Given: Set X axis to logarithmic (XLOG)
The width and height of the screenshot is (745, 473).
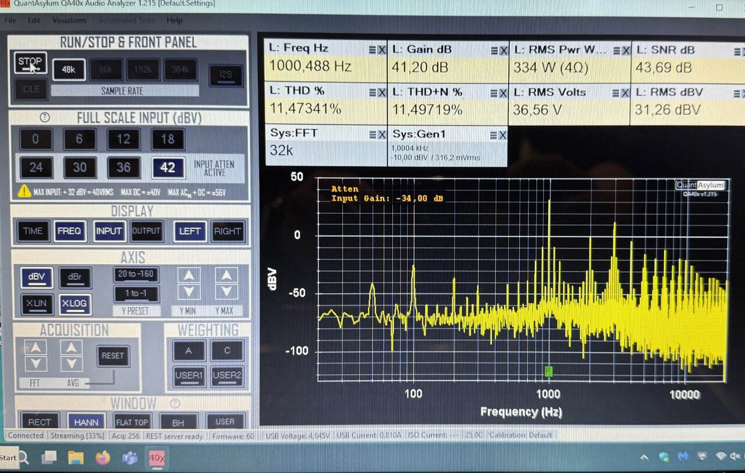Looking at the screenshot, I should click(x=74, y=304).
